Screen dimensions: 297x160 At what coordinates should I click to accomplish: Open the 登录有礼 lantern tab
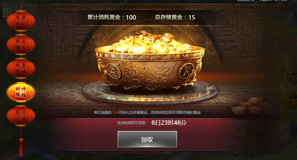(x=21, y=21)
